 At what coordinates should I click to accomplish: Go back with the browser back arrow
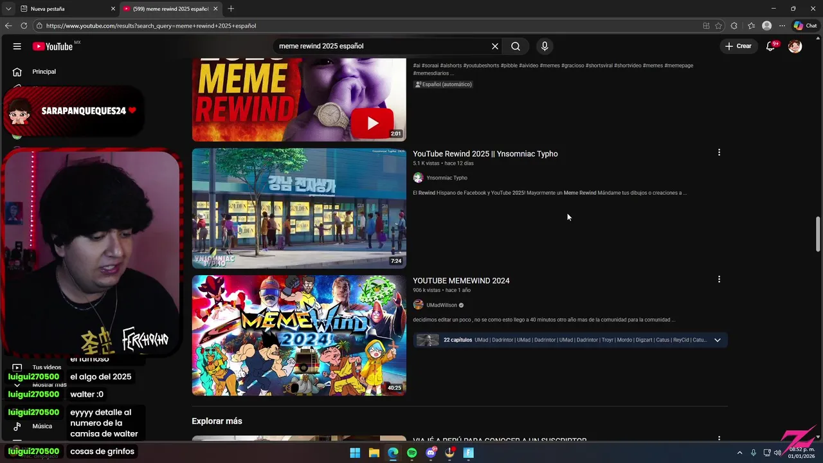pyautogui.click(x=8, y=26)
